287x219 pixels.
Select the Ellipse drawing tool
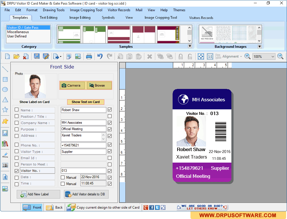coord(5,89)
